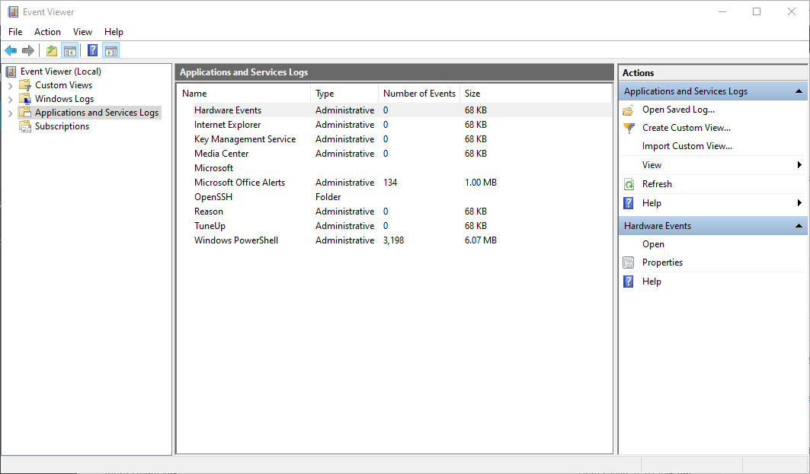Select Event Viewer (Local) root node

click(61, 72)
